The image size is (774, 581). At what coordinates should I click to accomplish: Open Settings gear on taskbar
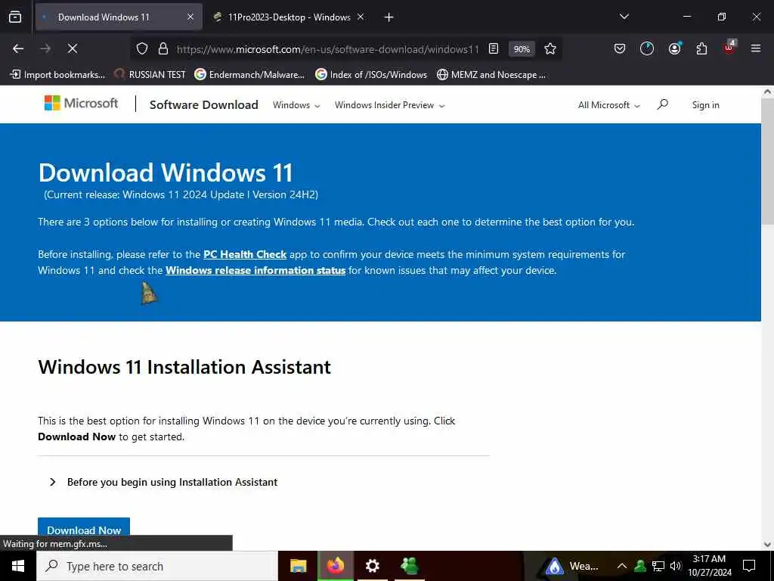tap(372, 566)
